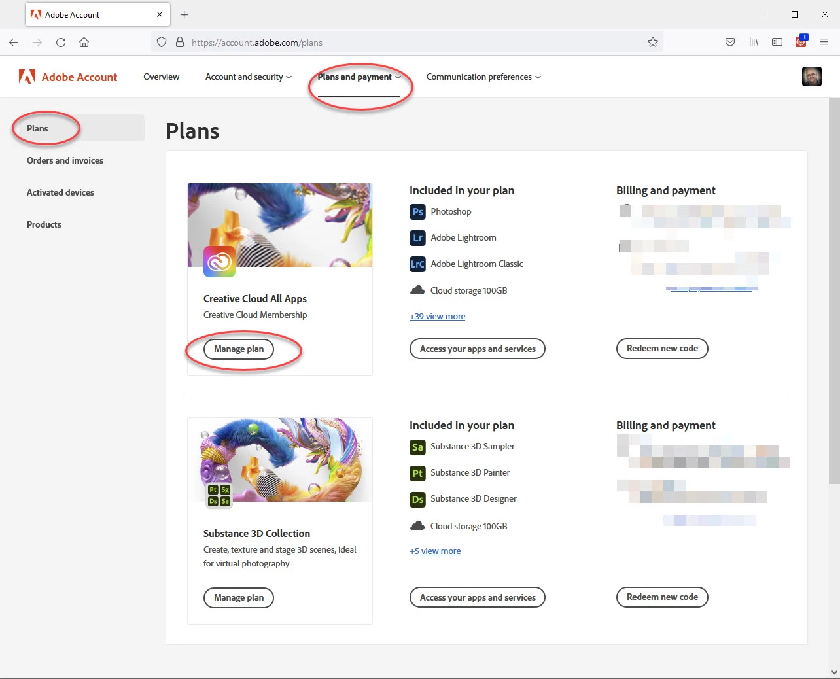Open the Pocket save icon
Screen dimensions: 840x679
(x=730, y=43)
